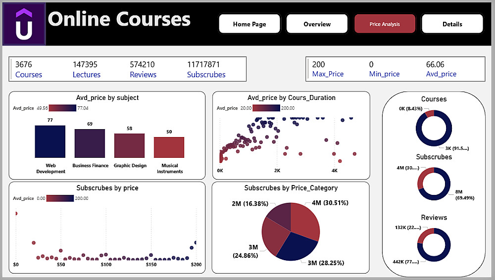Open the Details page button

tap(452, 24)
